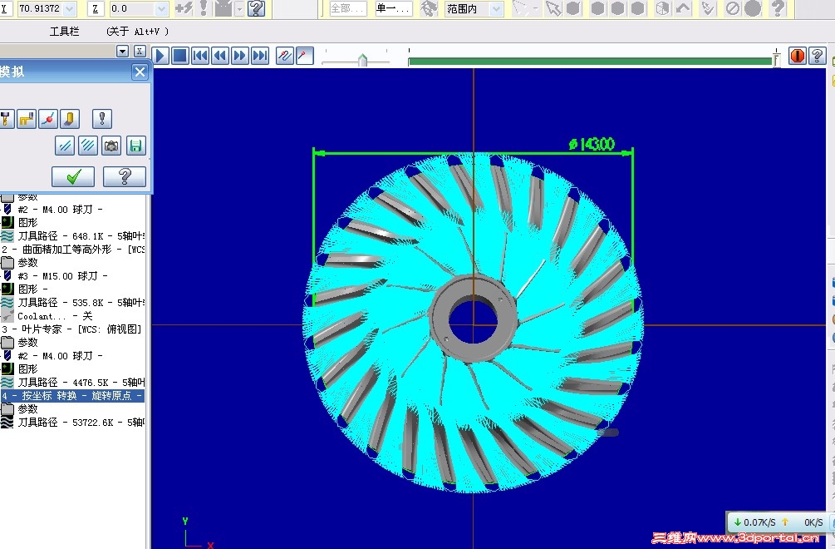Image resolution: width=835 pixels, height=549 pixels.
Task: Click the camera capture tool geometry icon
Action: (111, 146)
